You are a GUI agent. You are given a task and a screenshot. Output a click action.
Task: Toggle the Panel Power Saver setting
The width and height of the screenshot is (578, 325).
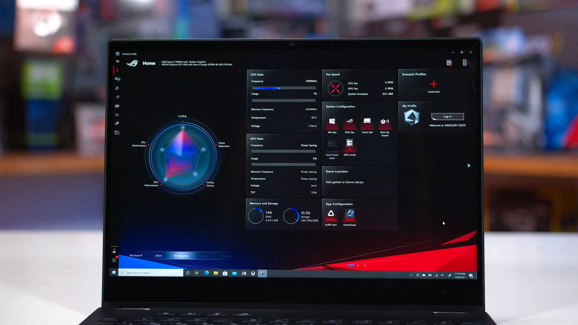pyautogui.click(x=332, y=150)
